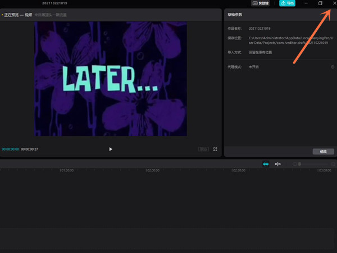The height and width of the screenshot is (253, 337).
Task: Click the preview ratio button beside fullscreen
Action: pyautogui.click(x=203, y=149)
